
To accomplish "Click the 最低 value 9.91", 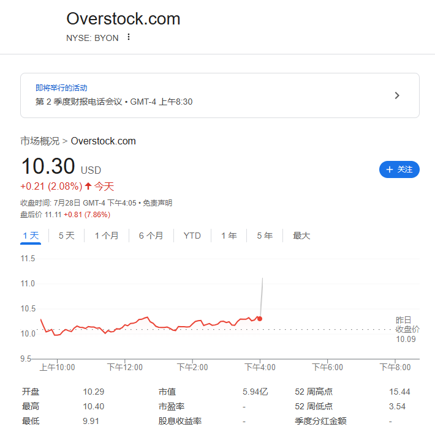I will point(91,421).
